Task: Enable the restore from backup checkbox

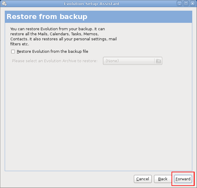Action: pos(13,52)
